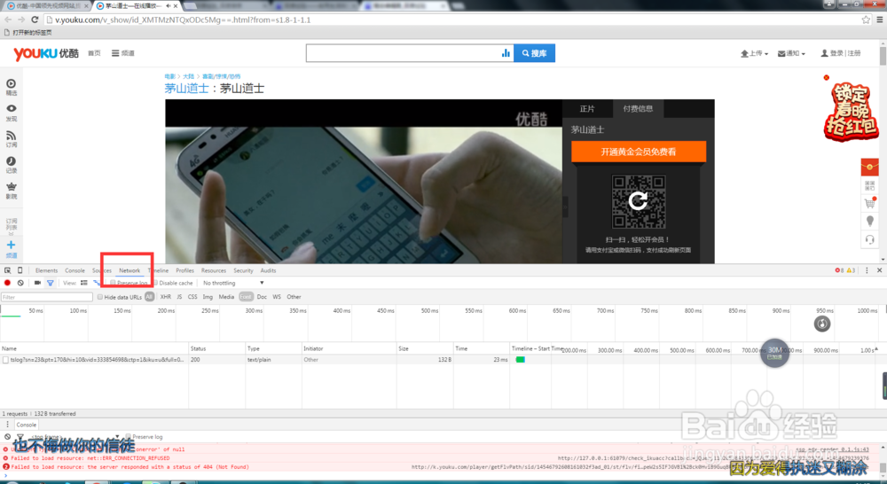Click the 电影 breadcrumb link
Screen dimensions: 887x484
[x=169, y=76]
